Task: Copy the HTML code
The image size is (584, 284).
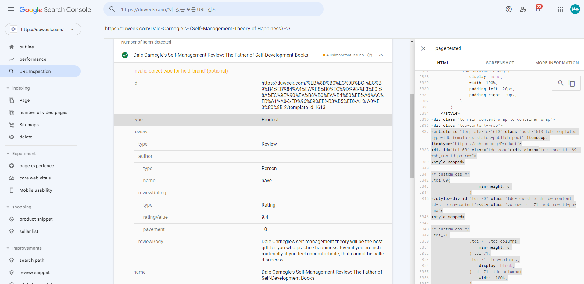Action: coord(572,83)
